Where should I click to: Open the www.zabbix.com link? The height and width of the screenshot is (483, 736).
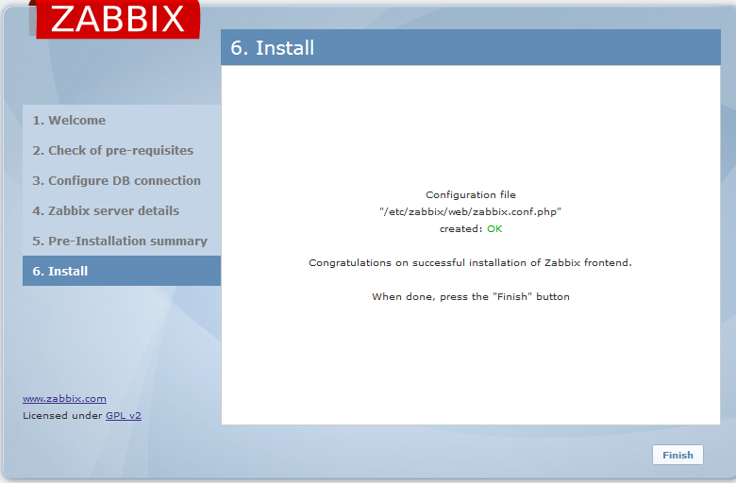(x=64, y=398)
